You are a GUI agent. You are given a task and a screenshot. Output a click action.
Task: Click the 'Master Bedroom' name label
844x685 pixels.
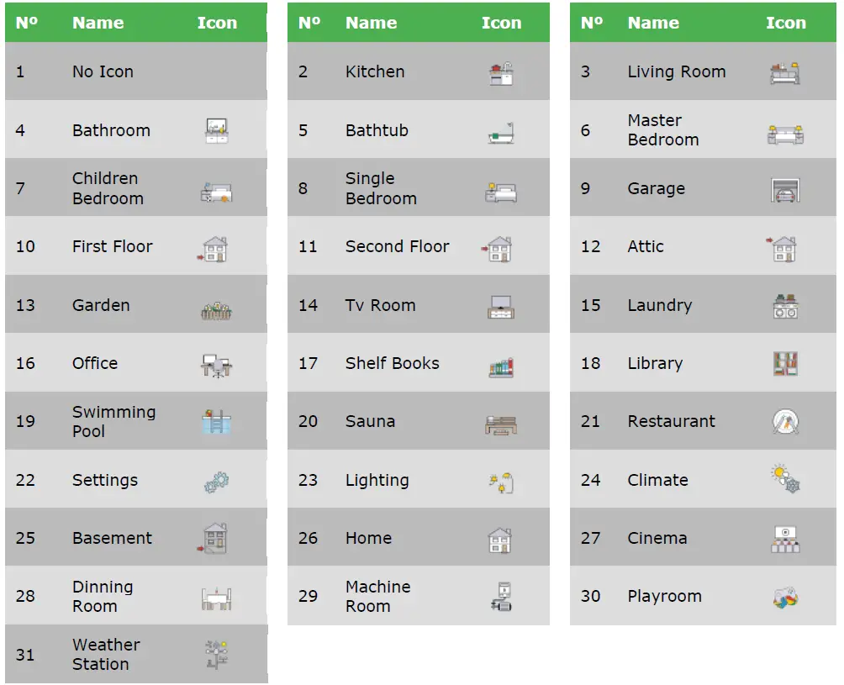[x=662, y=130]
